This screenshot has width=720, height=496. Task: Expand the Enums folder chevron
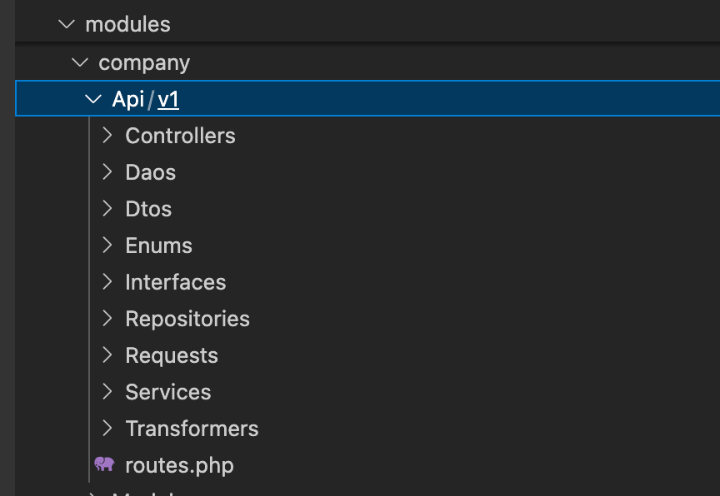click(107, 246)
